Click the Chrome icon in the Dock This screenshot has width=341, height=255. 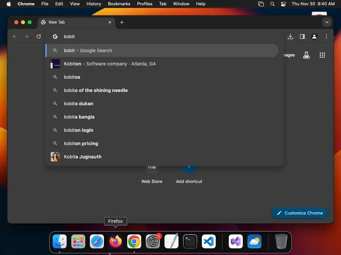click(134, 241)
